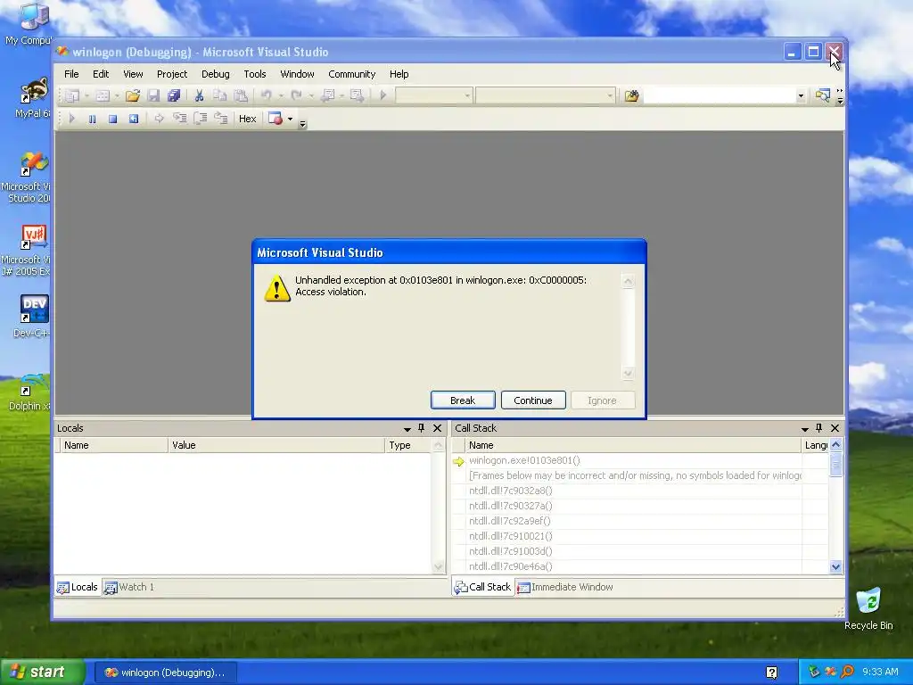913x685 pixels.
Task: Click the Copy toolbar icon
Action: [x=219, y=95]
